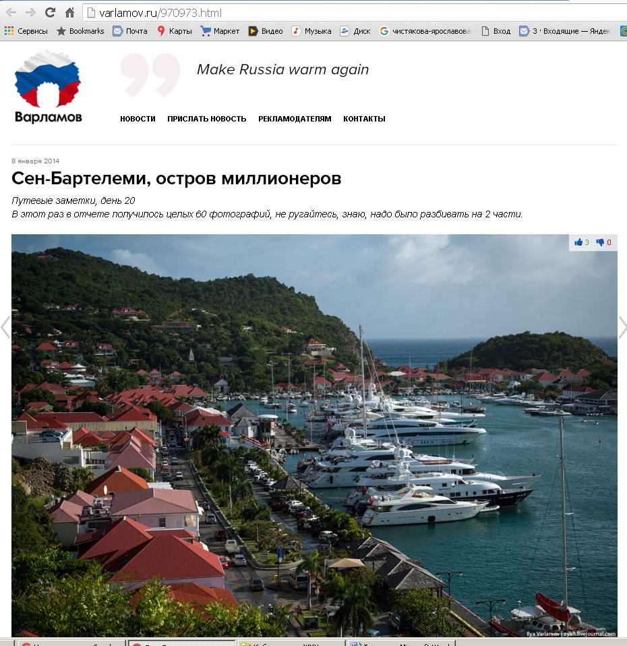627x646 pixels.
Task: Click the Варламов site logo
Action: [x=48, y=86]
